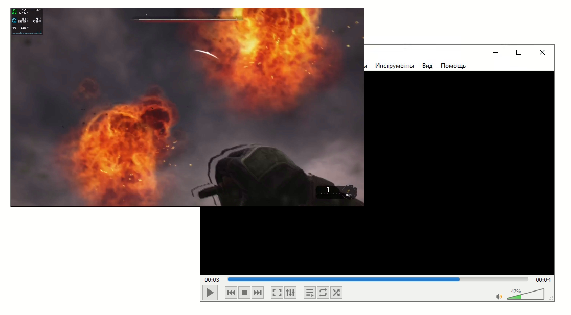Screen dimensions: 571x315
Task: Go to previous media track
Action: pyautogui.click(x=231, y=293)
